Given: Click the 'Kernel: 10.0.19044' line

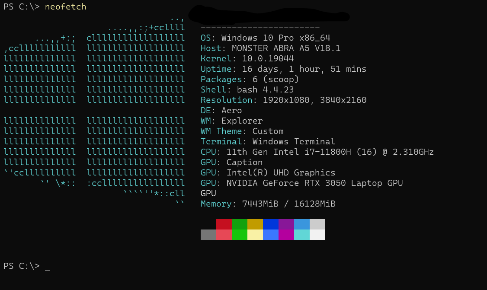Looking at the screenshot, I should tap(247, 59).
